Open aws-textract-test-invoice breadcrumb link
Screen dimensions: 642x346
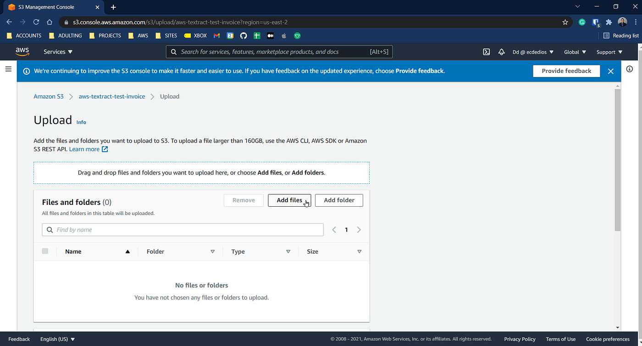pyautogui.click(x=112, y=97)
